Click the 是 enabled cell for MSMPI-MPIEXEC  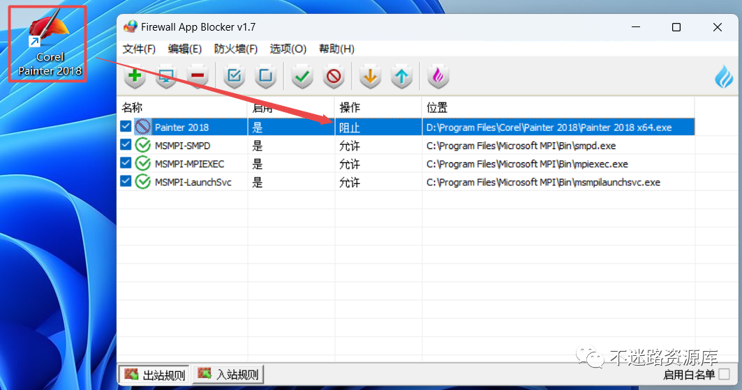coord(291,164)
